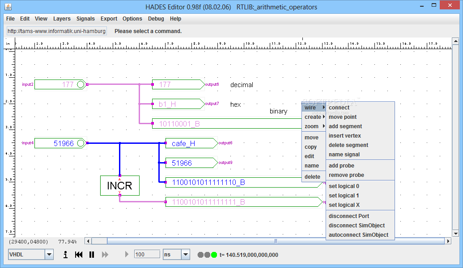Click the hex text label
The width and height of the screenshot is (463, 268).
tap(236, 105)
